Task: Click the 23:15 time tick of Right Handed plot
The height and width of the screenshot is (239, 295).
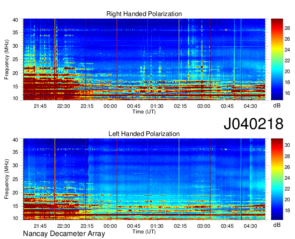Action: coord(87,106)
